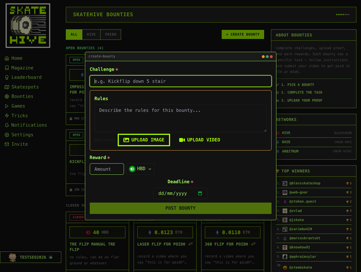
Task: Click the Notifications bell icon
Action: [x=7, y=125]
